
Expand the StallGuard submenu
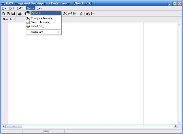(x=44, y=32)
